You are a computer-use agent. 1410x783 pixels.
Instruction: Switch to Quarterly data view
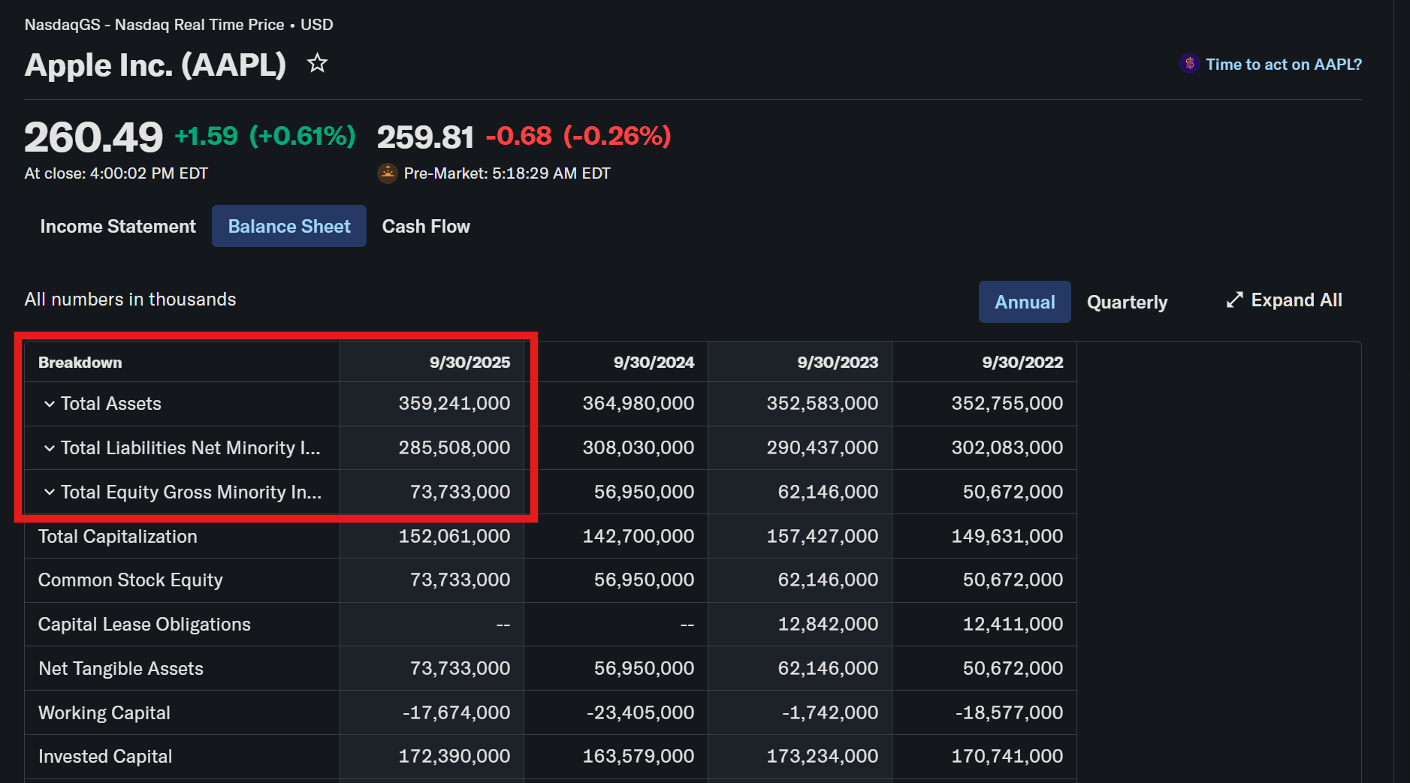[x=1126, y=302]
